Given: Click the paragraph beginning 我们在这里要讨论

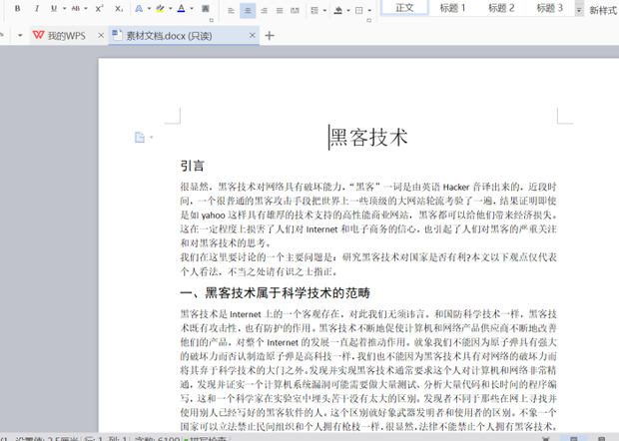Looking at the screenshot, I should click(368, 264).
